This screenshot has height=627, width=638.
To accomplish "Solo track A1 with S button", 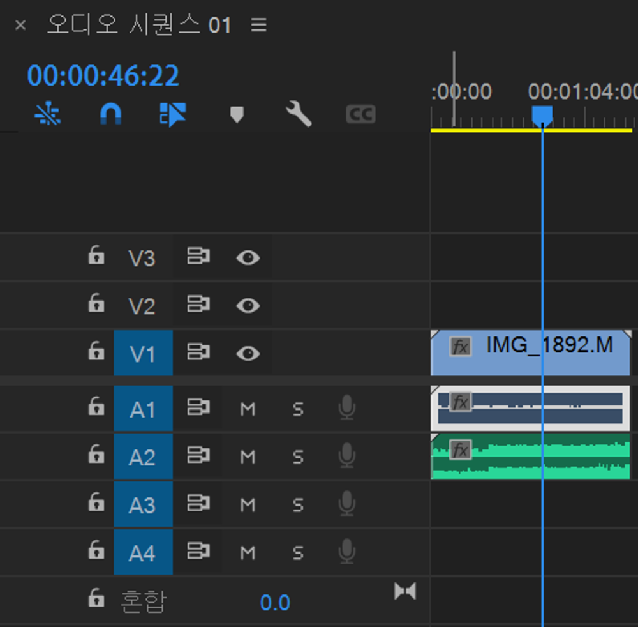I will (298, 409).
